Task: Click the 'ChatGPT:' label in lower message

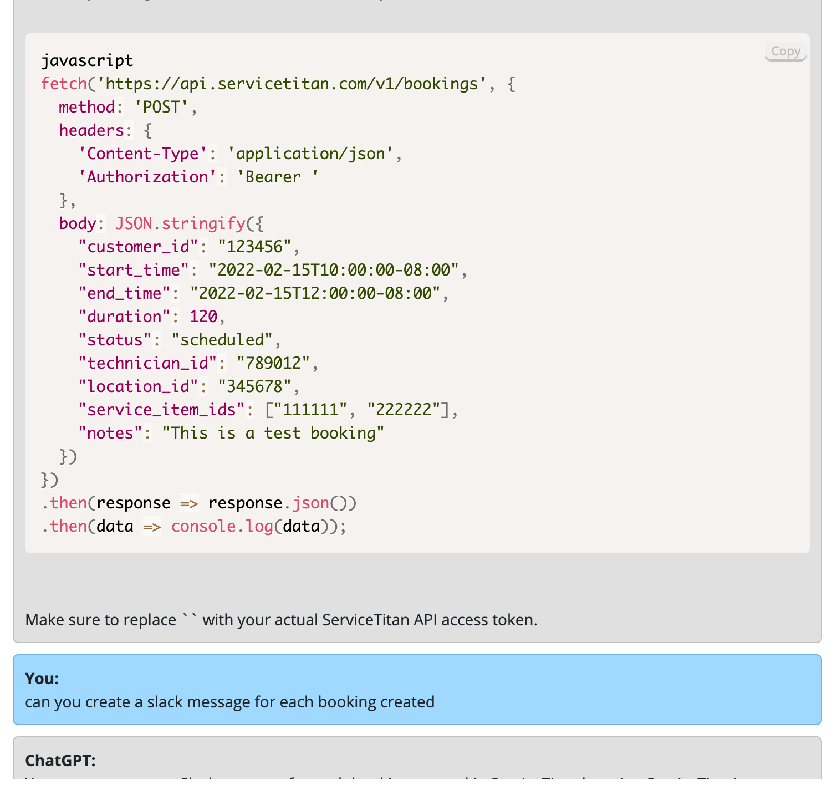Action: point(60,761)
